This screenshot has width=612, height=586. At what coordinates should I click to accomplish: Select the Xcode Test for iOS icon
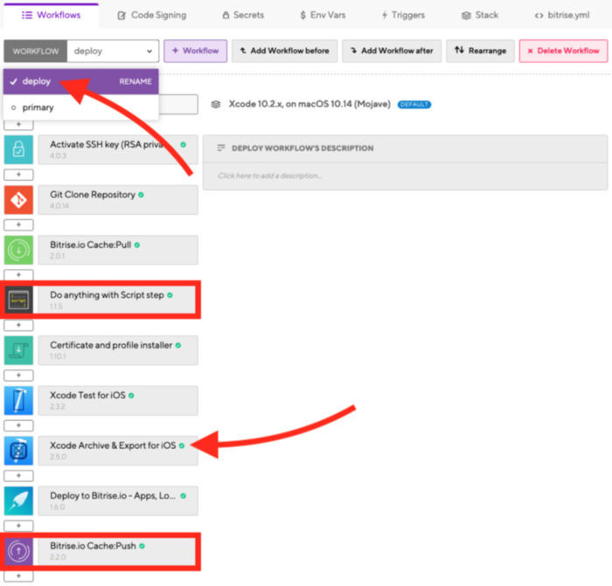pos(18,400)
